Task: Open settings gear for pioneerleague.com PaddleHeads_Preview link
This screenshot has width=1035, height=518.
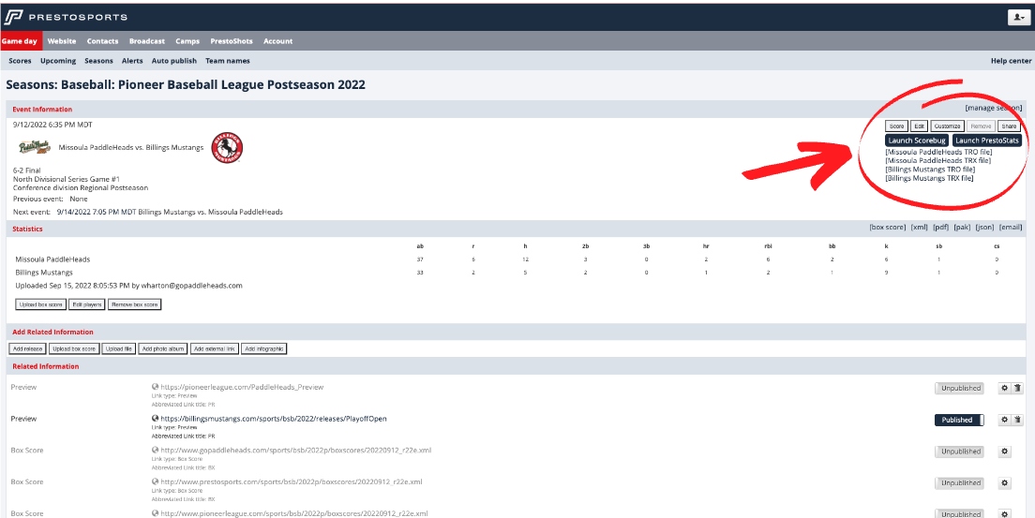Action: pyautogui.click(x=1005, y=388)
